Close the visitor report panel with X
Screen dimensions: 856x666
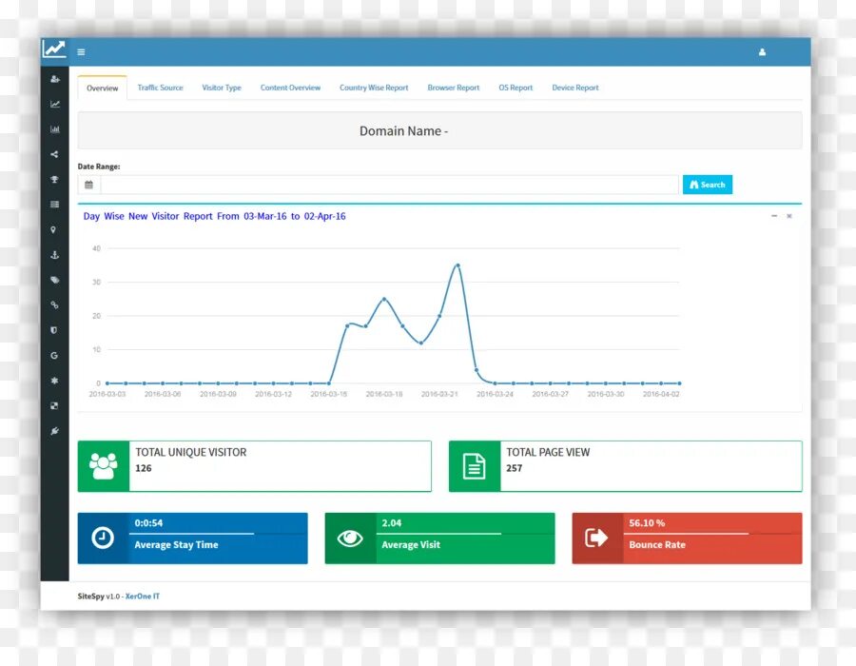pos(788,216)
